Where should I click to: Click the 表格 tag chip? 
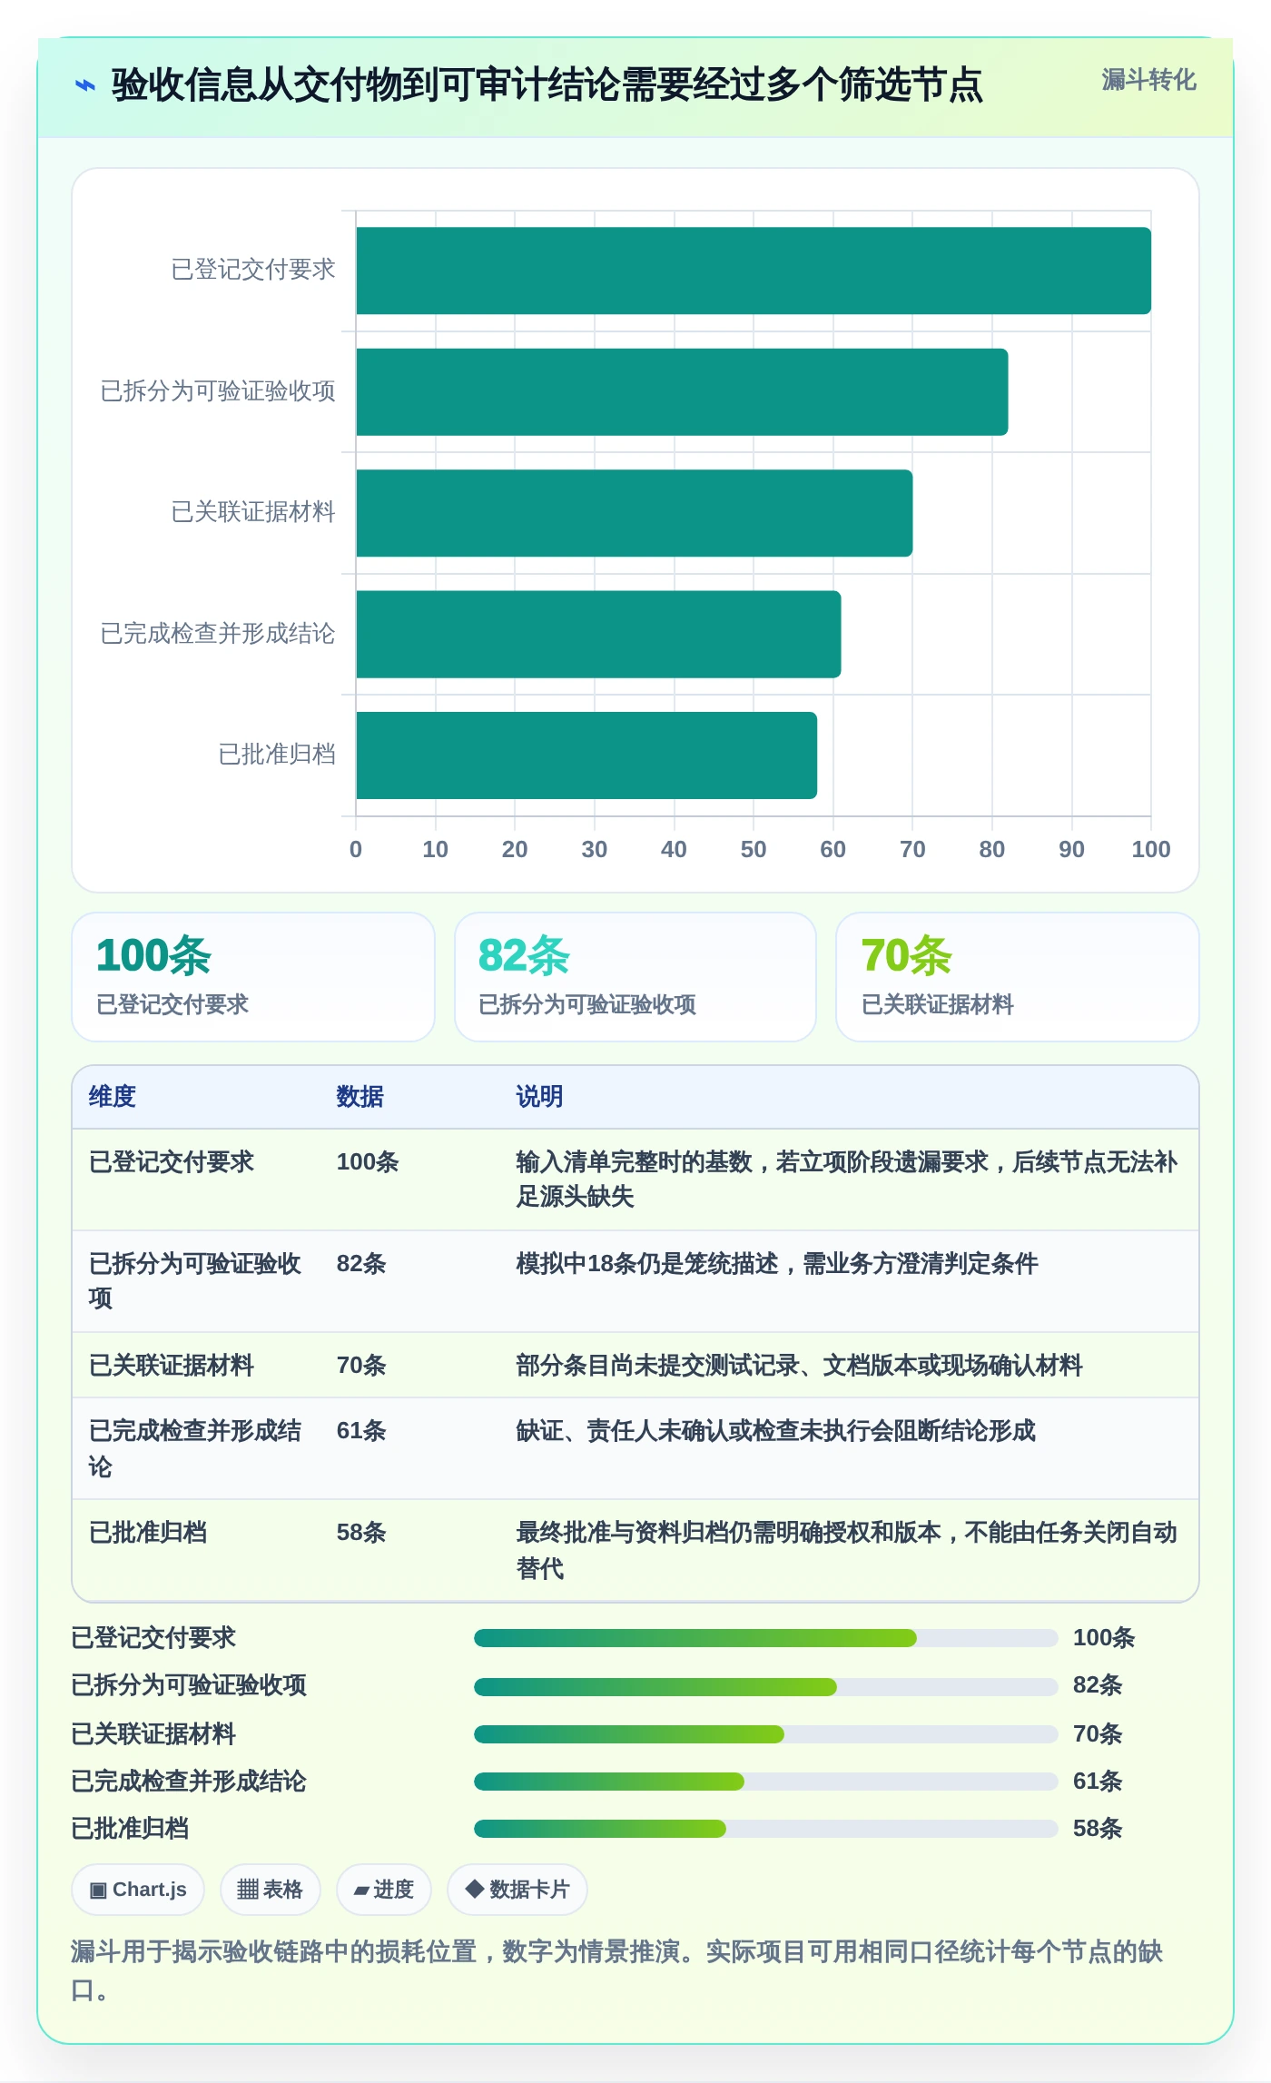pos(270,1890)
